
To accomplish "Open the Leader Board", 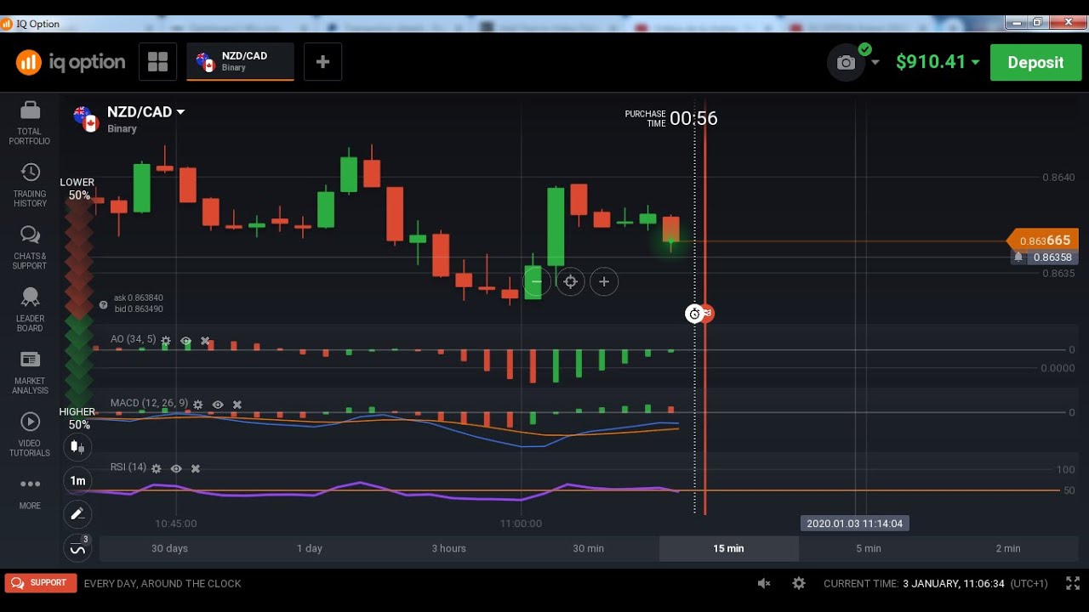I will (30, 309).
